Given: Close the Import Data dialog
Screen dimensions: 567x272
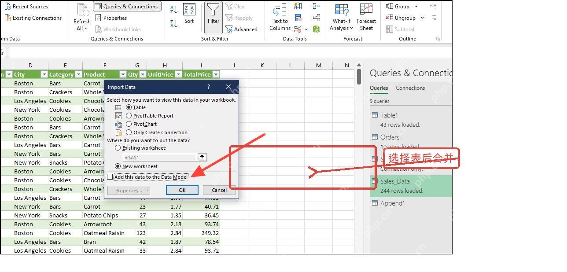Looking at the screenshot, I should (x=228, y=87).
